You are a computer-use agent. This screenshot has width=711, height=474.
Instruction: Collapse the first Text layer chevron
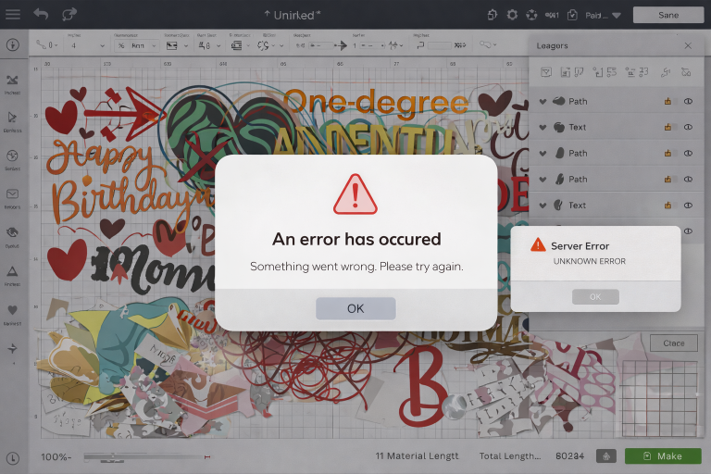click(x=543, y=128)
